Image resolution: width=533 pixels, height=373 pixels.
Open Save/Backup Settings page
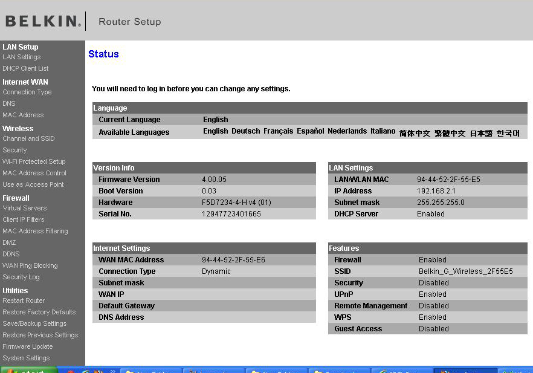34,323
